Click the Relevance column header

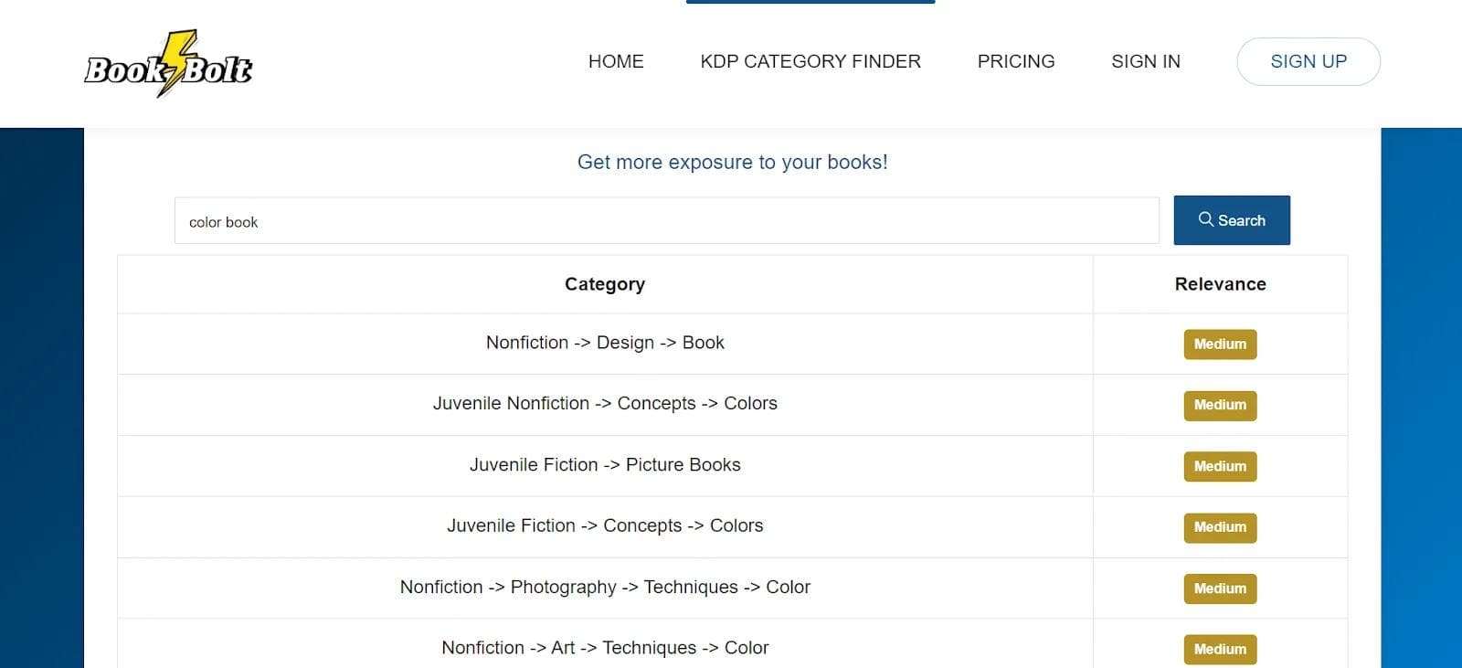1220,284
